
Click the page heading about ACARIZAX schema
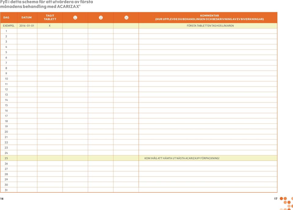click(46, 4)
